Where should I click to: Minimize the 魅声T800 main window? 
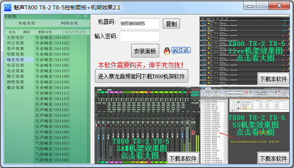(x=250, y=5)
